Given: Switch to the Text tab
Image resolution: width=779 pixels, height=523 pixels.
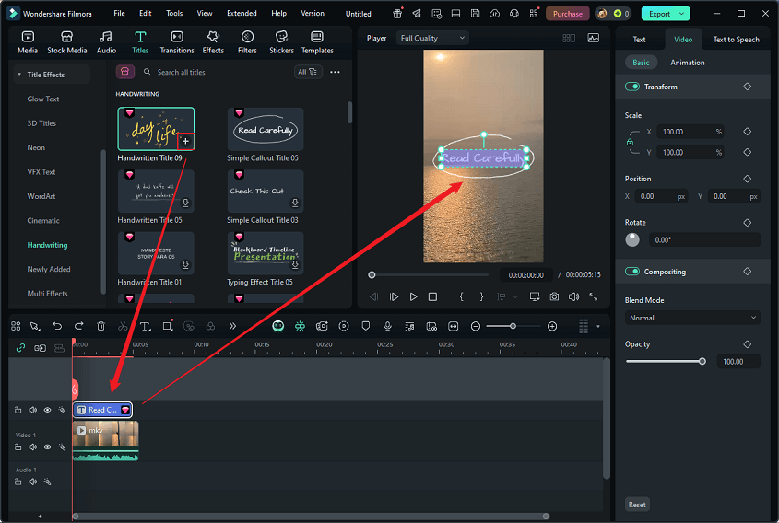Looking at the screenshot, I should click(639, 40).
